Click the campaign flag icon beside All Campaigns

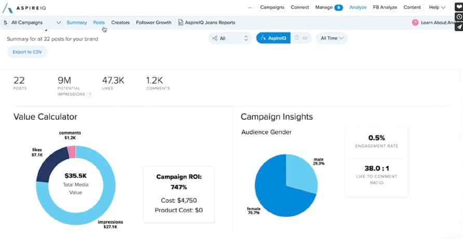(6, 22)
